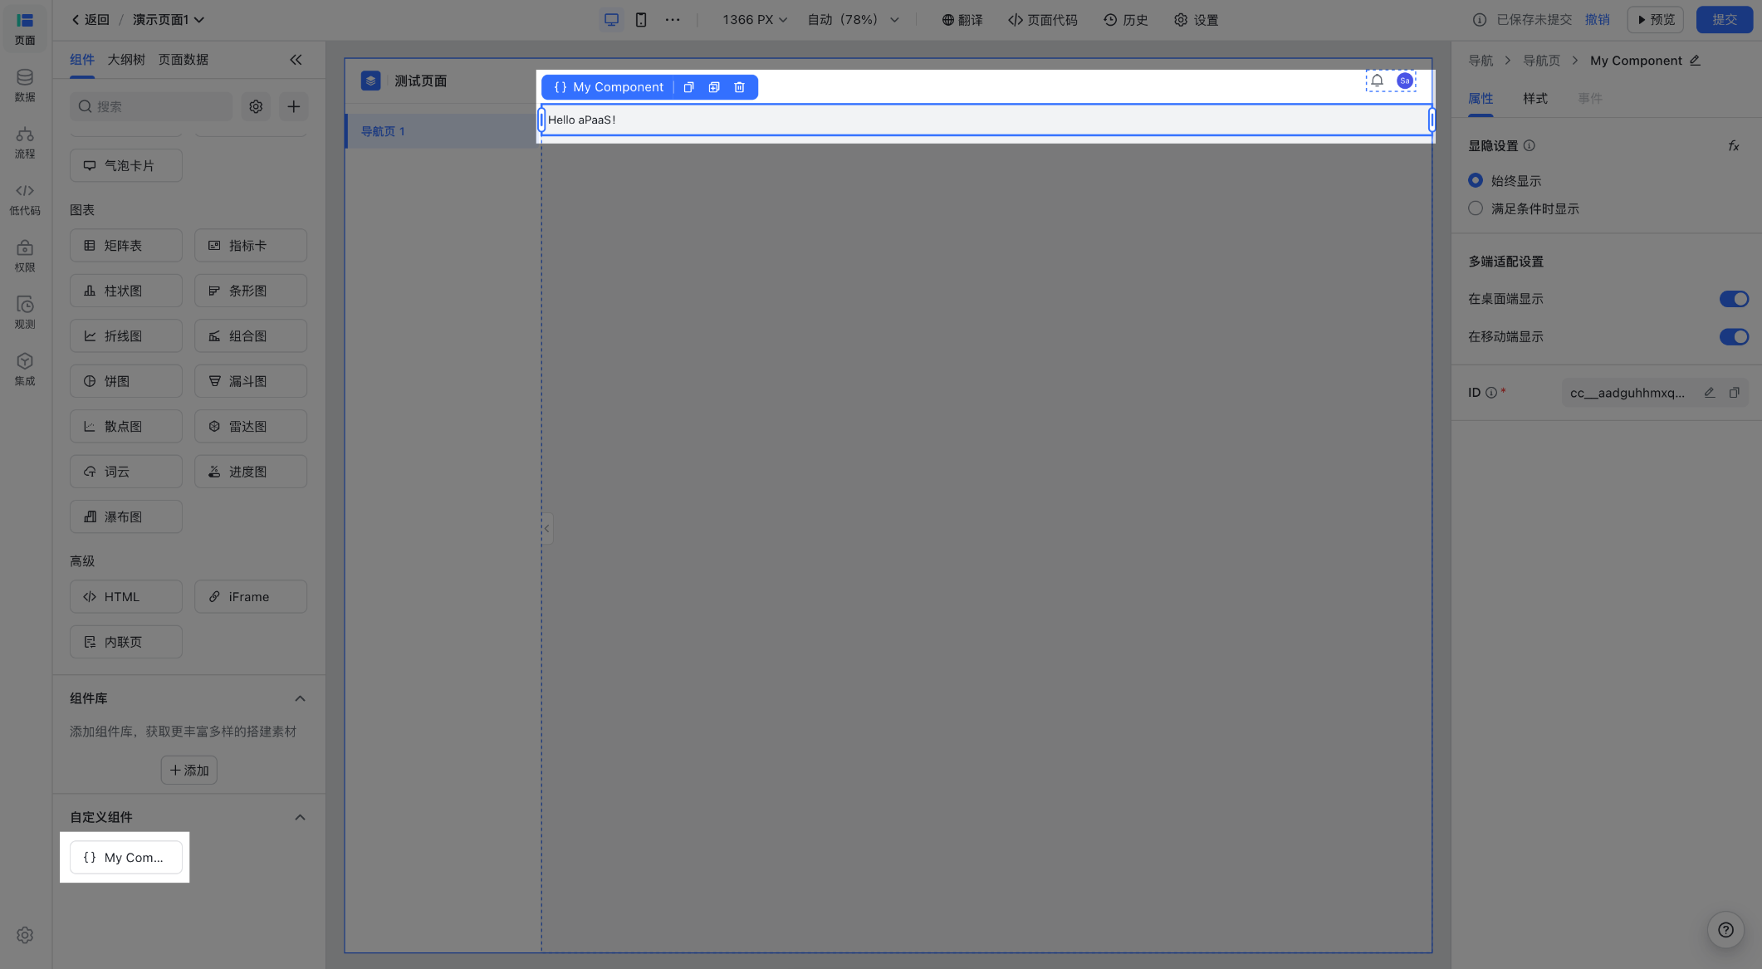Open the help question mark button
Image resolution: width=1762 pixels, height=969 pixels.
pyautogui.click(x=1725, y=930)
